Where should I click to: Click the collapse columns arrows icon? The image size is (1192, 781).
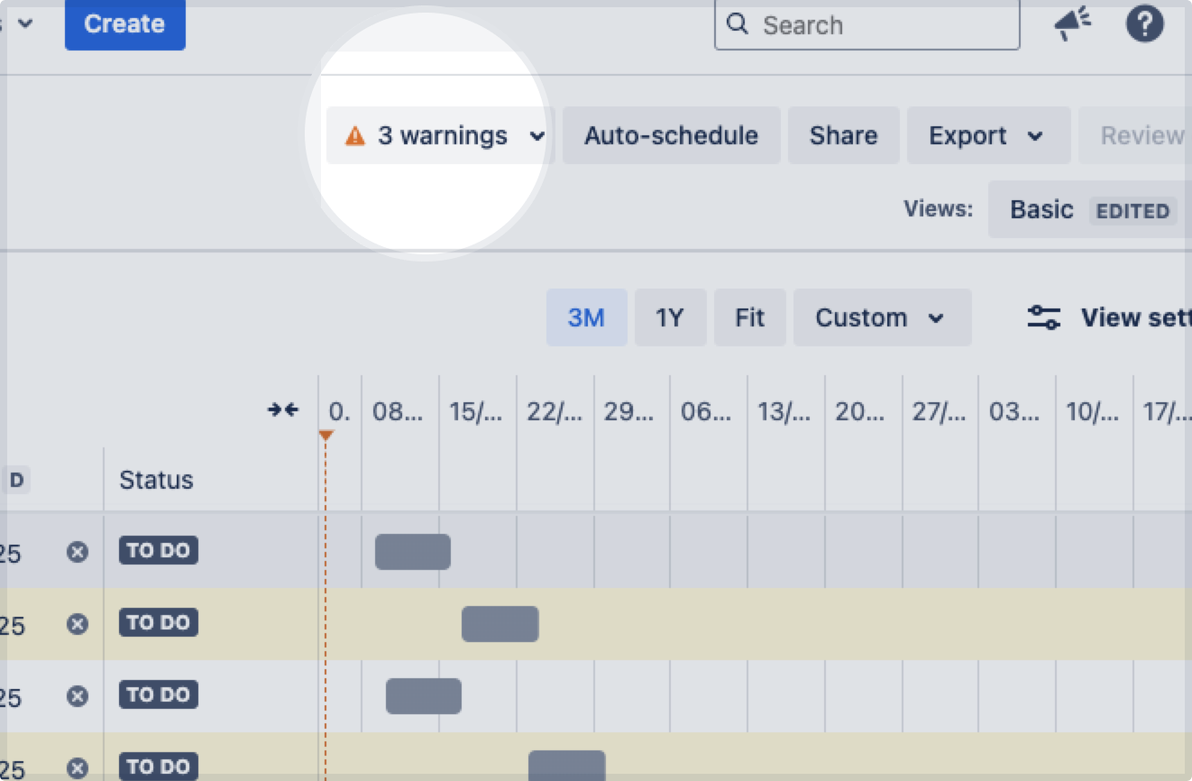[x=282, y=410]
